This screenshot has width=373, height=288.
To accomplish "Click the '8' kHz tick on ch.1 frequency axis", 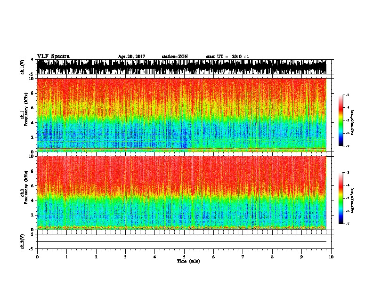I will 33,93.
